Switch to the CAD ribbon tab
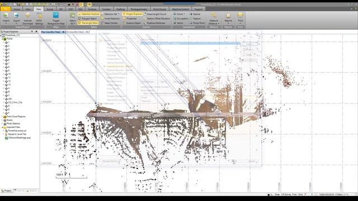 click(x=70, y=9)
